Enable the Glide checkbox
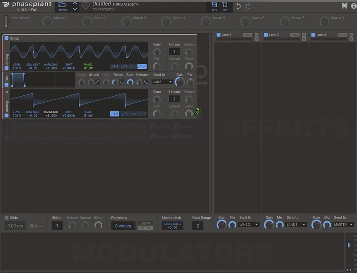 pyautogui.click(x=6, y=218)
